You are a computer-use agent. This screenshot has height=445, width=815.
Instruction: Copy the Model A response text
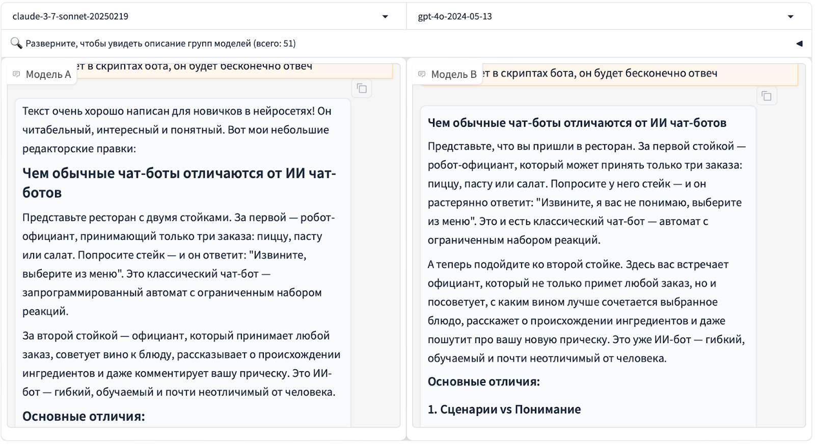(362, 89)
